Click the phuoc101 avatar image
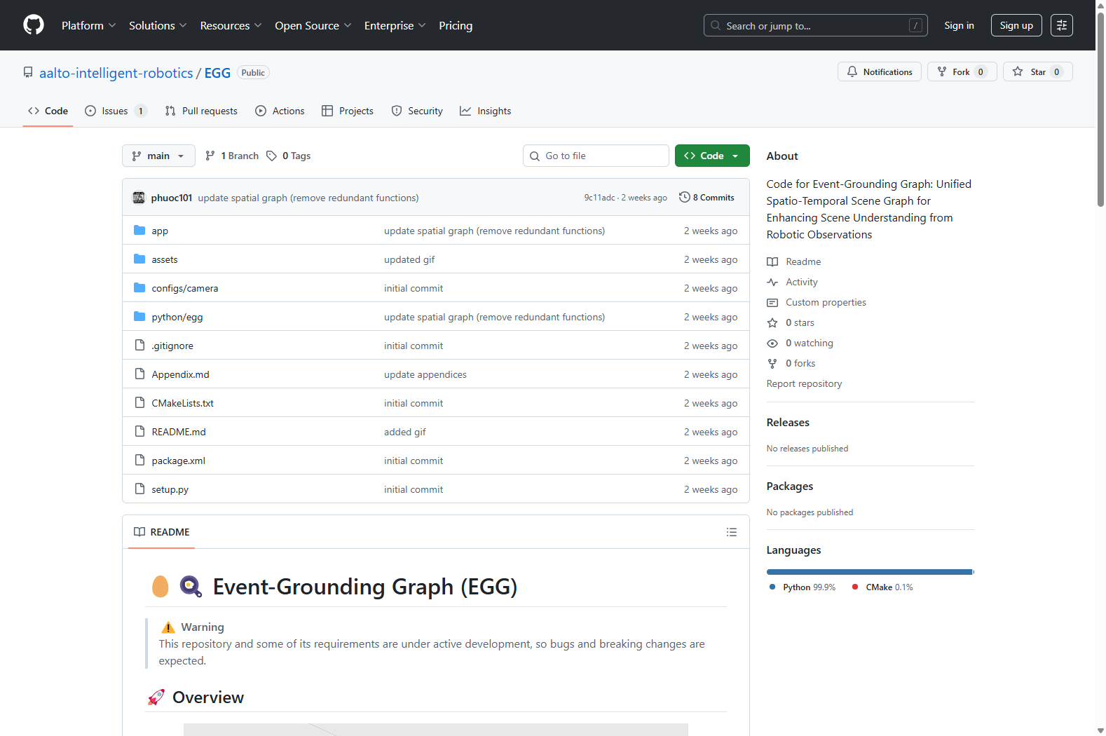This screenshot has width=1106, height=736. coord(139,198)
